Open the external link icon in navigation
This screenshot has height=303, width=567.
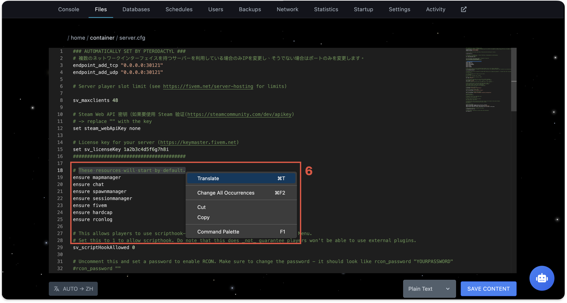point(463,9)
